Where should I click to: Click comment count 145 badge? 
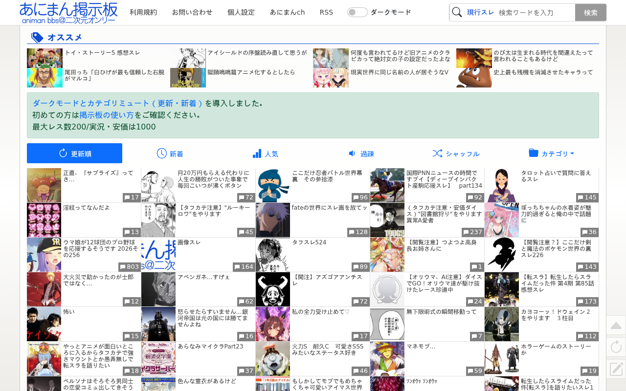point(587,197)
